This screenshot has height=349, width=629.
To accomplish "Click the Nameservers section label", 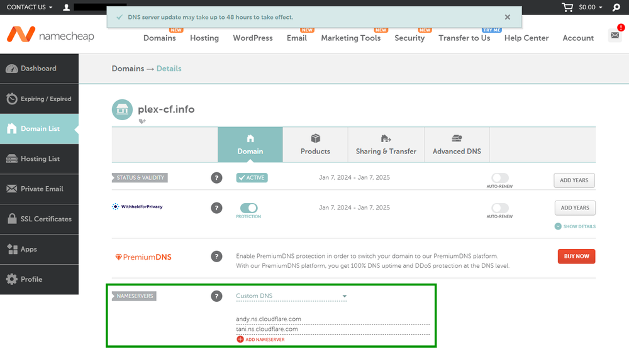I will [x=134, y=296].
